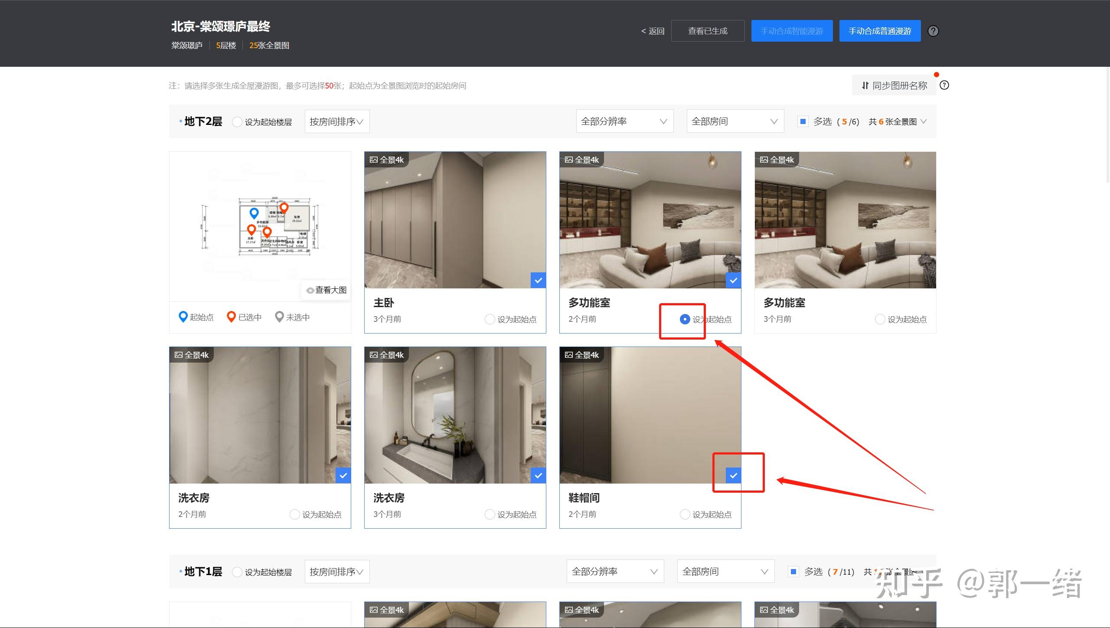
Task: Set 洗衣房 3个月前 as starting point
Action: coord(490,514)
